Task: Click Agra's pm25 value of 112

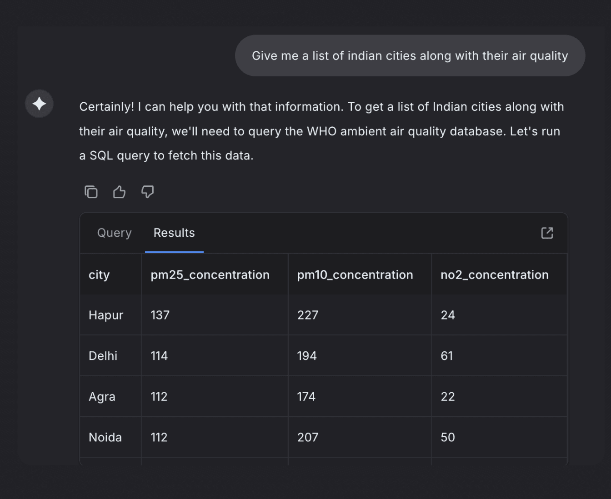Action: pos(159,396)
